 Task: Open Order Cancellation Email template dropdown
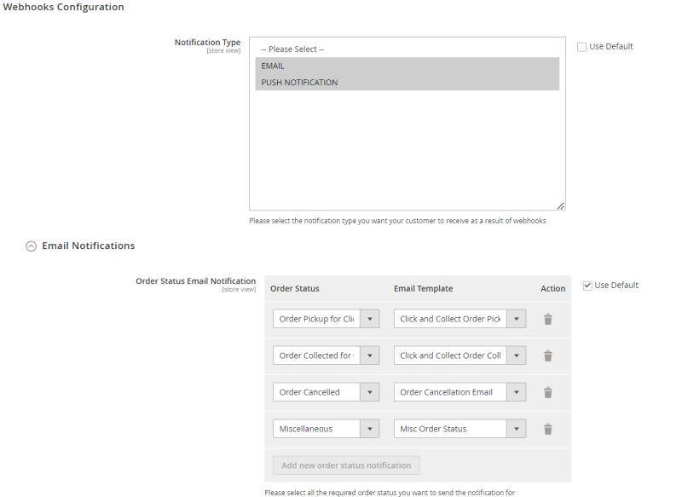pos(459,392)
